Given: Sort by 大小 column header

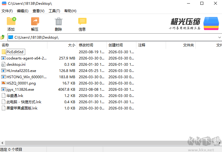Looking at the screenshot, I should click(x=62, y=45).
